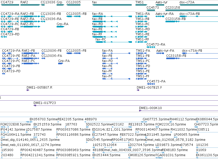Click the CG4573-PA protein label

point(156,81)
